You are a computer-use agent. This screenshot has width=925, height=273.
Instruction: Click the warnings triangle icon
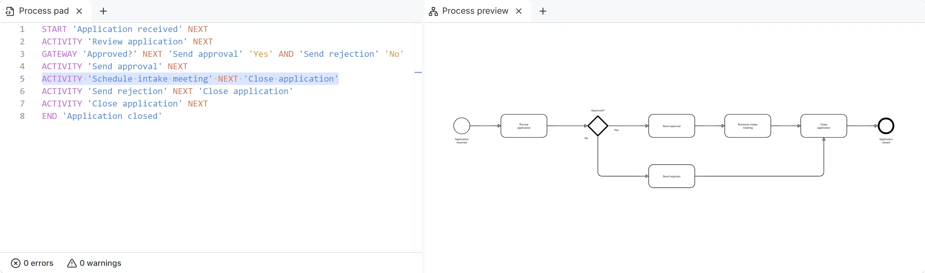(x=72, y=263)
